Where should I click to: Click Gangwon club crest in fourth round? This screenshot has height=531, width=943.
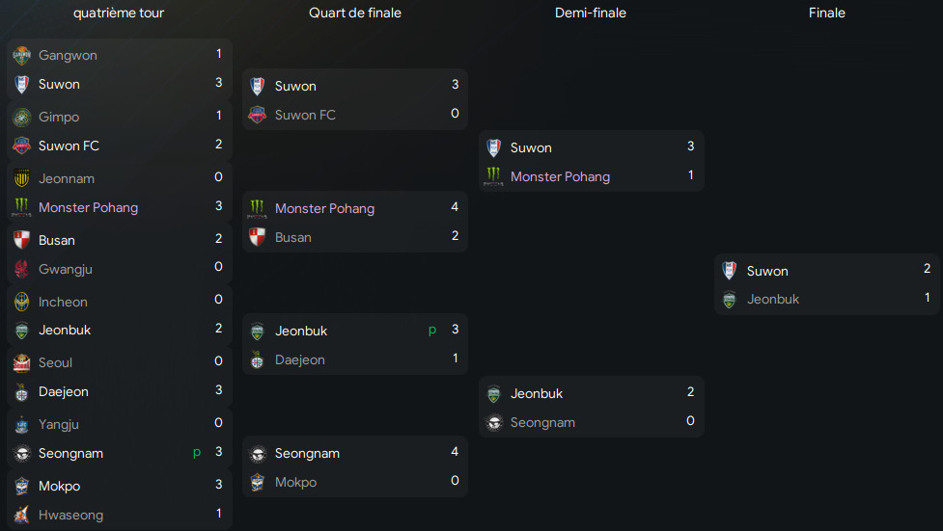coord(21,55)
